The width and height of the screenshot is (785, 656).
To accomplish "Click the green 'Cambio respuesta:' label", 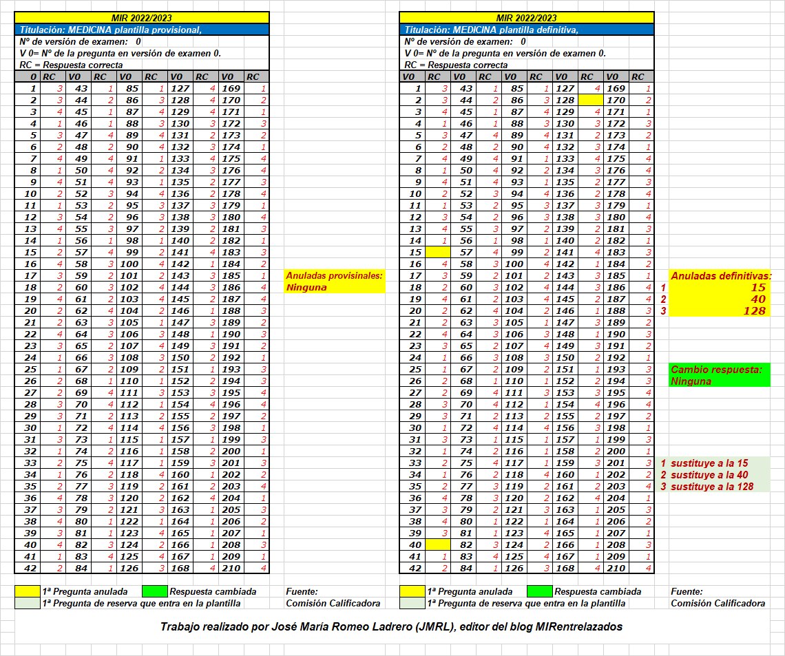I will pyautogui.click(x=716, y=369).
